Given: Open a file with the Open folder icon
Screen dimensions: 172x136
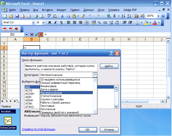Looking at the screenshot, I should 11,16.
